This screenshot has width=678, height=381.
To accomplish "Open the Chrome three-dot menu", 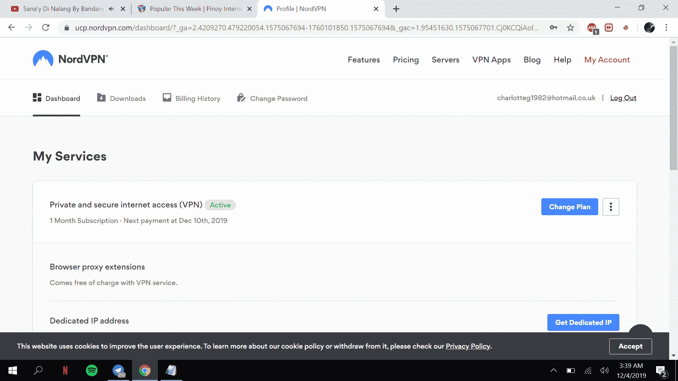I will [666, 28].
